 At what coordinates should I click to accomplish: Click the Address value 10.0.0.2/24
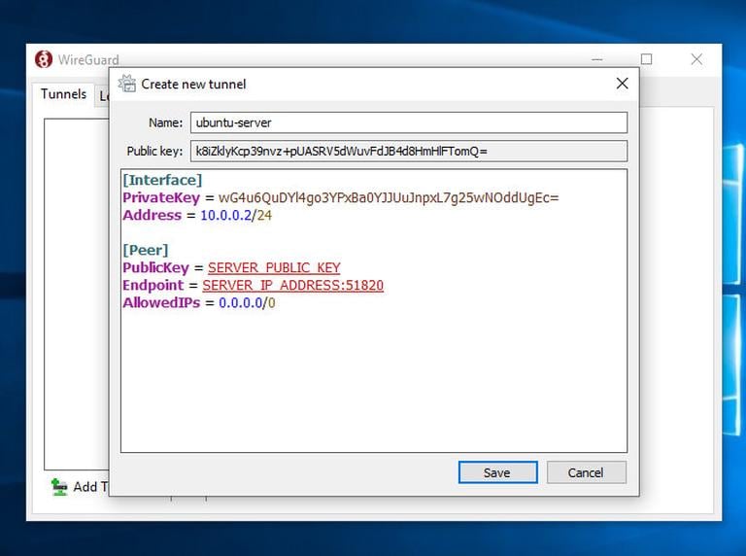pos(236,215)
